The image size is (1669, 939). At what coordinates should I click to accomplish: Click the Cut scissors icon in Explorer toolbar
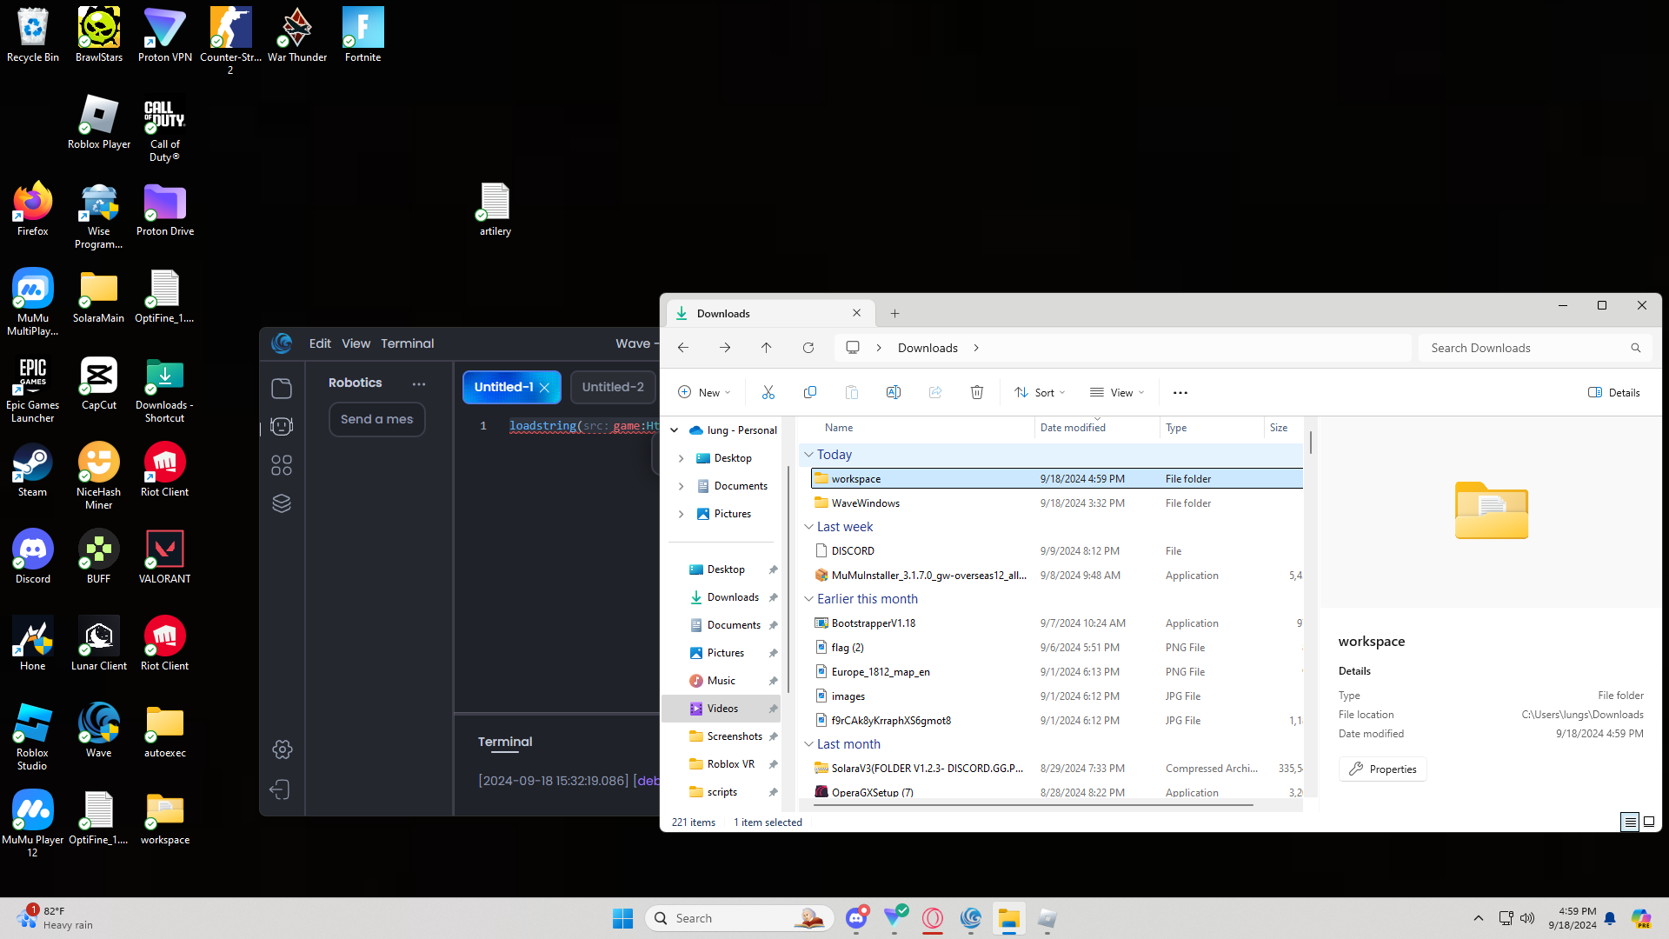click(x=768, y=393)
